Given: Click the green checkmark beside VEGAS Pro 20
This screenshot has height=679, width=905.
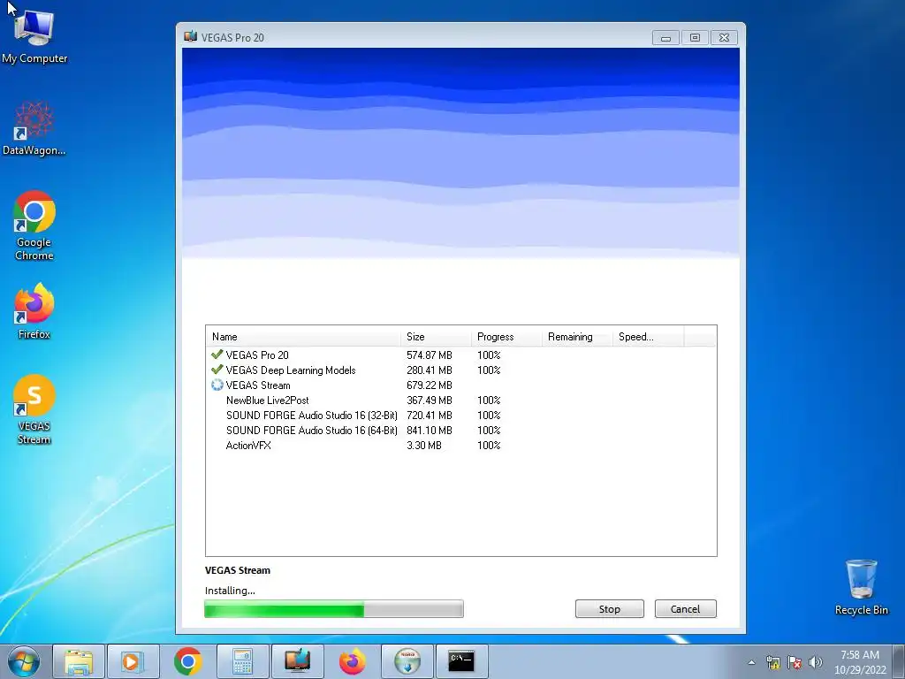Looking at the screenshot, I should coord(217,354).
